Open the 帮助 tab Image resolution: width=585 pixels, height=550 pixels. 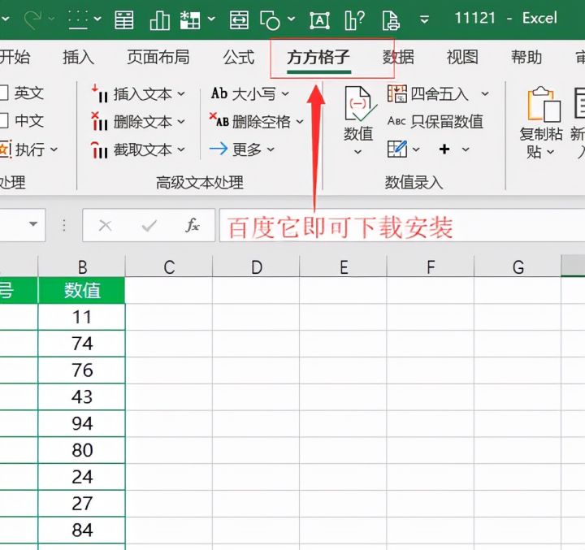coord(526,57)
